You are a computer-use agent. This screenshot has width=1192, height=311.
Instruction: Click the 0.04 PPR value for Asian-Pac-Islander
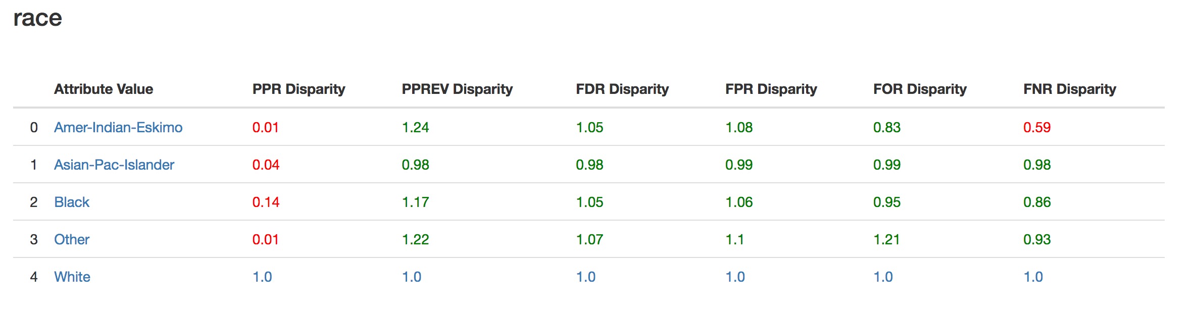(x=266, y=165)
